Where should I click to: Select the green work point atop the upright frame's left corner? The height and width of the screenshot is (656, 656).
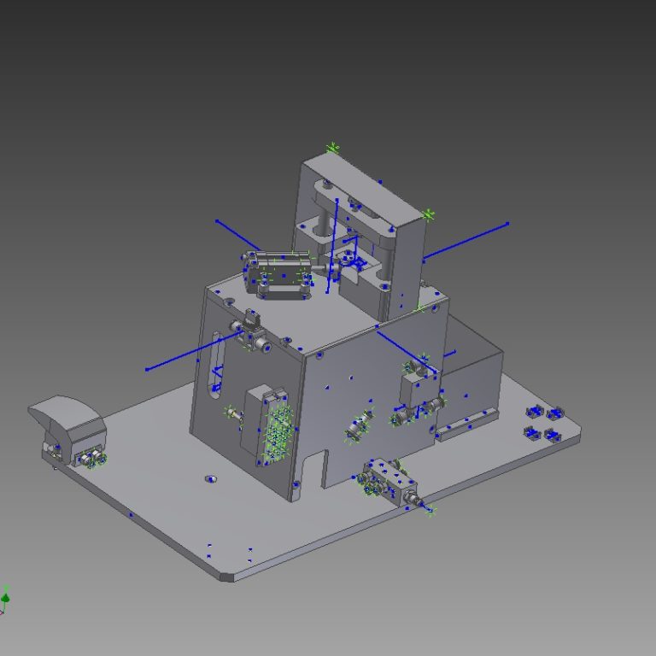331,148
